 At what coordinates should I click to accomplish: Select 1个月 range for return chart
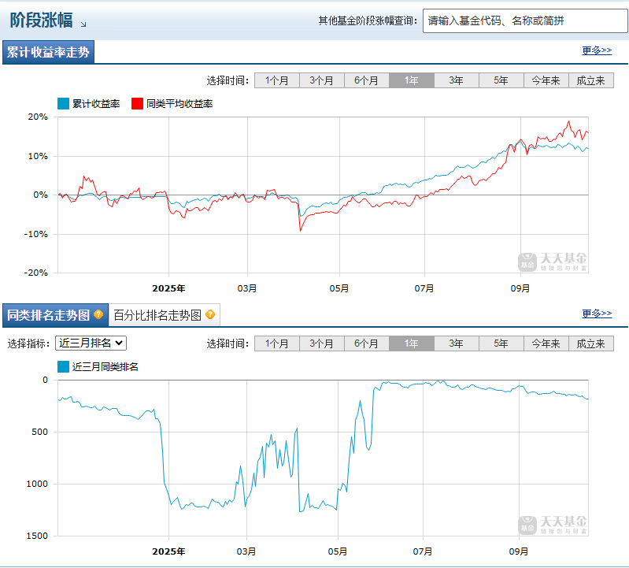pyautogui.click(x=277, y=80)
